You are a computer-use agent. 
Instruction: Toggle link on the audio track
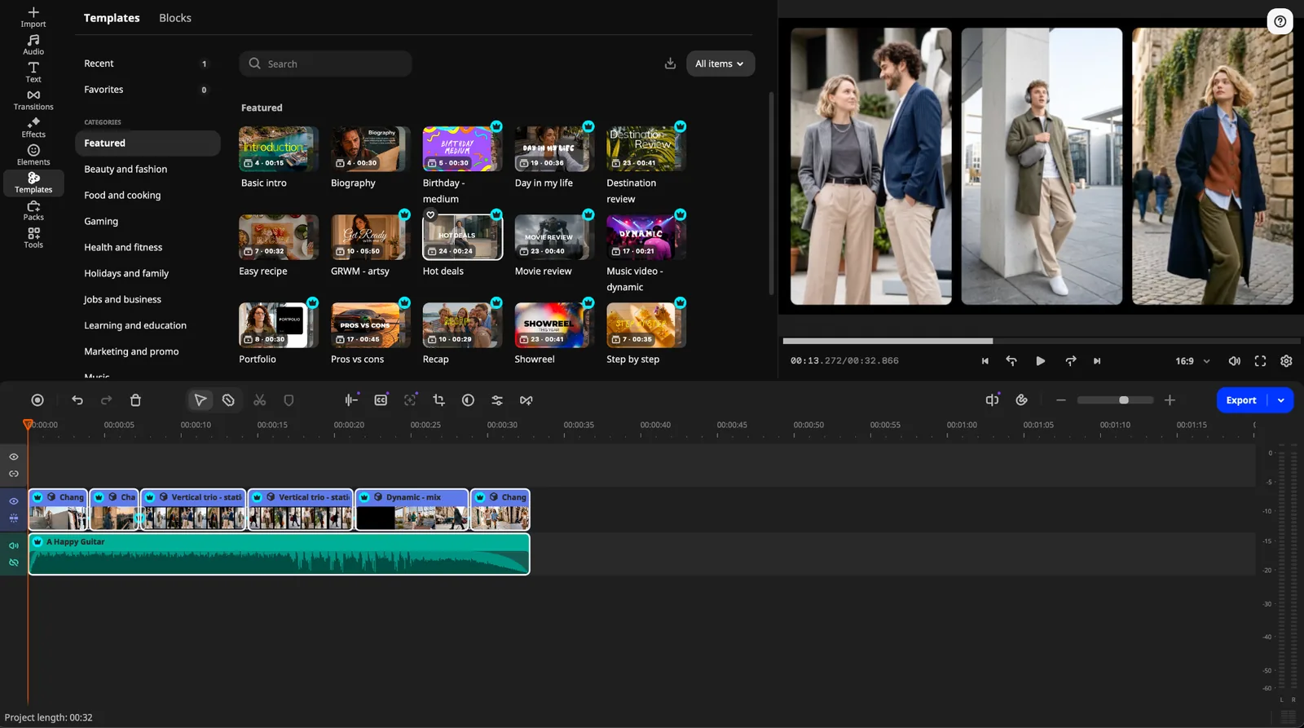coord(14,563)
